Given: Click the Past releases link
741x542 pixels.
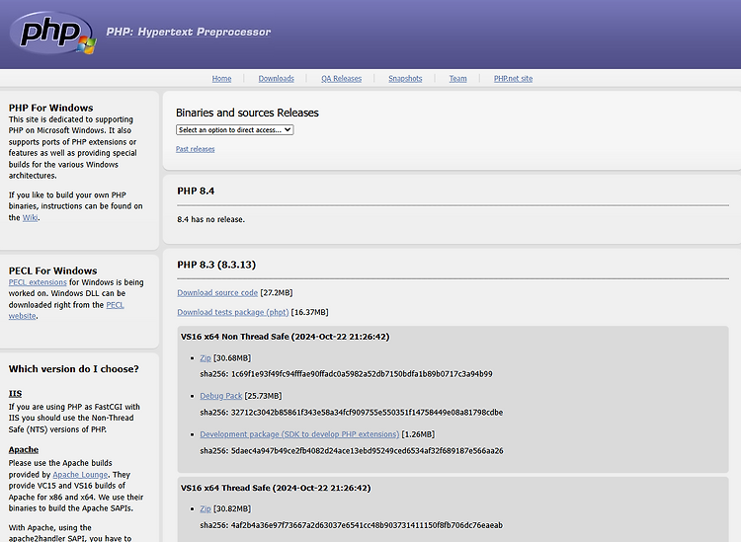Looking at the screenshot, I should (196, 149).
